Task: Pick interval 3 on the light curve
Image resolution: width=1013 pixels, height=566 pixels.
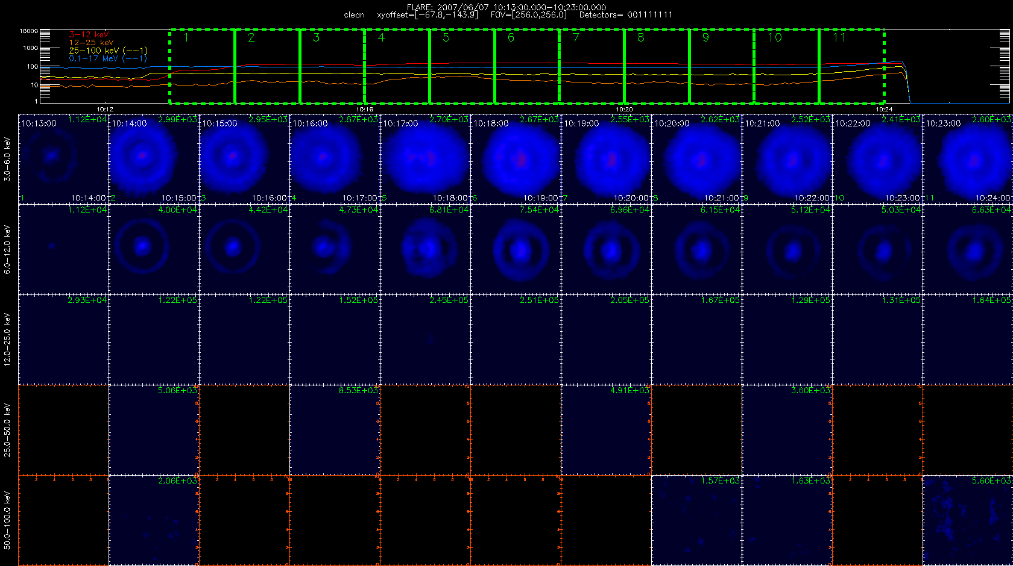Action: (332, 66)
